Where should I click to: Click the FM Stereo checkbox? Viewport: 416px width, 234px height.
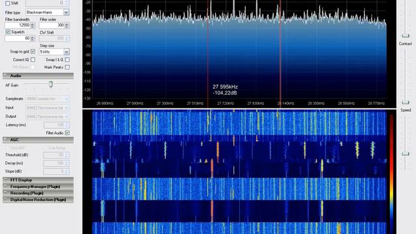33,67
